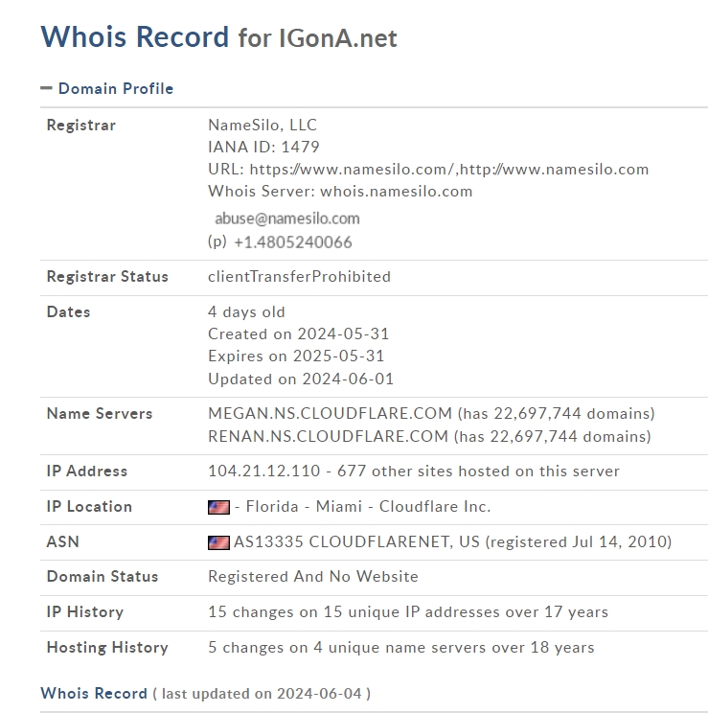Viewport: 708px width, 713px height.
Task: Click the Dates row label
Action: coord(69,312)
